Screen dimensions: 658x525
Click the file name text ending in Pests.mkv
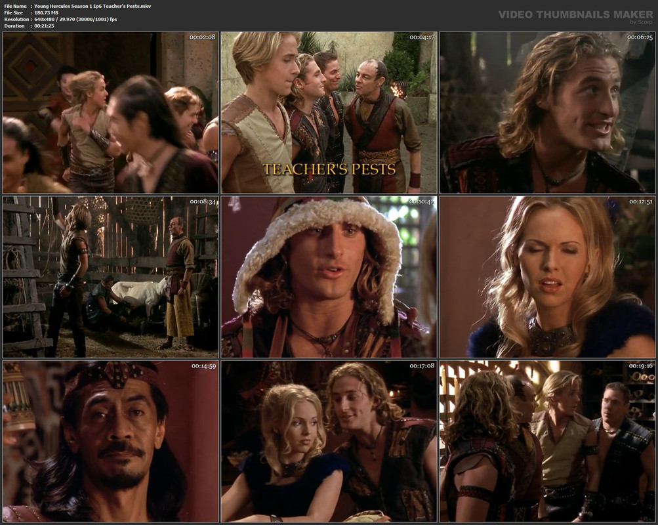93,6
